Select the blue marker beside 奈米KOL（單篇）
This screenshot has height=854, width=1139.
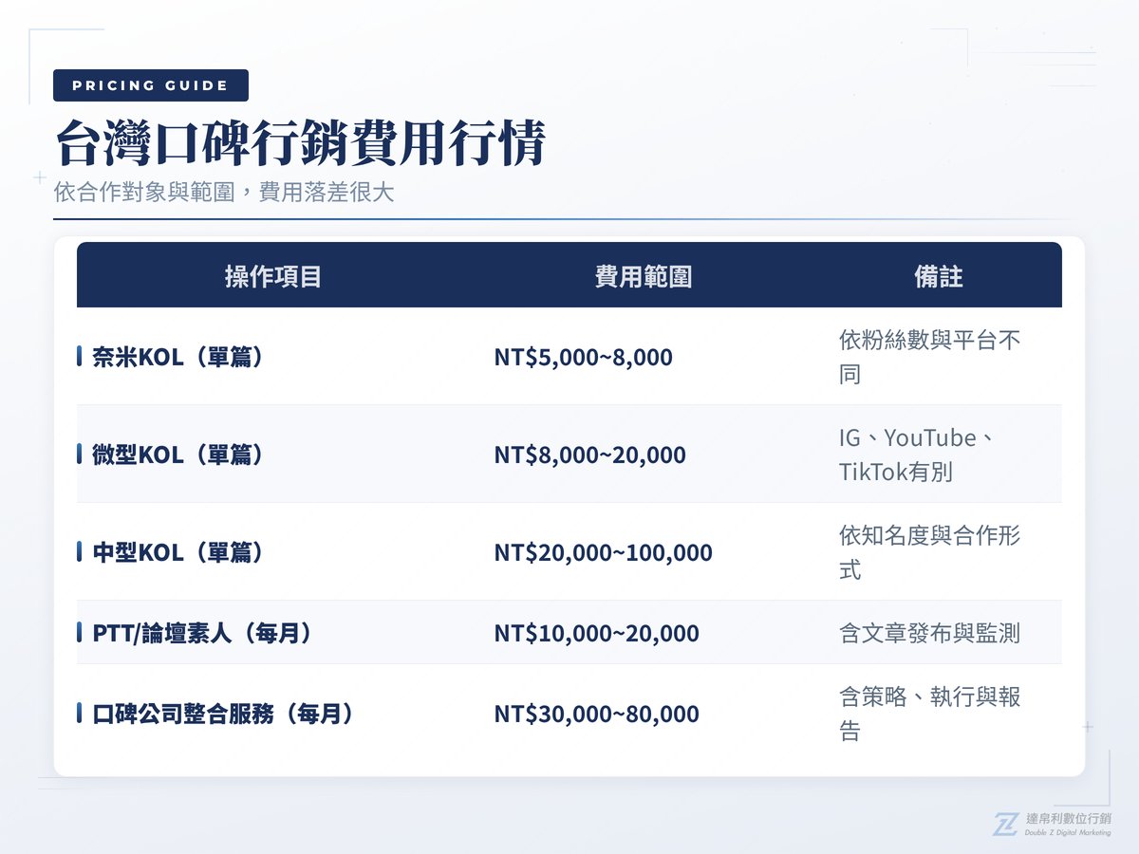[80, 357]
